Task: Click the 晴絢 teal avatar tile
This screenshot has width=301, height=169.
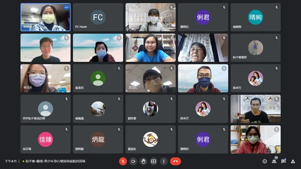Action: pyautogui.click(x=255, y=17)
